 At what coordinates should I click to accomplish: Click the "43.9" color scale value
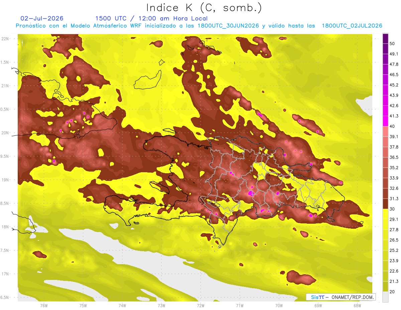[394, 95]
